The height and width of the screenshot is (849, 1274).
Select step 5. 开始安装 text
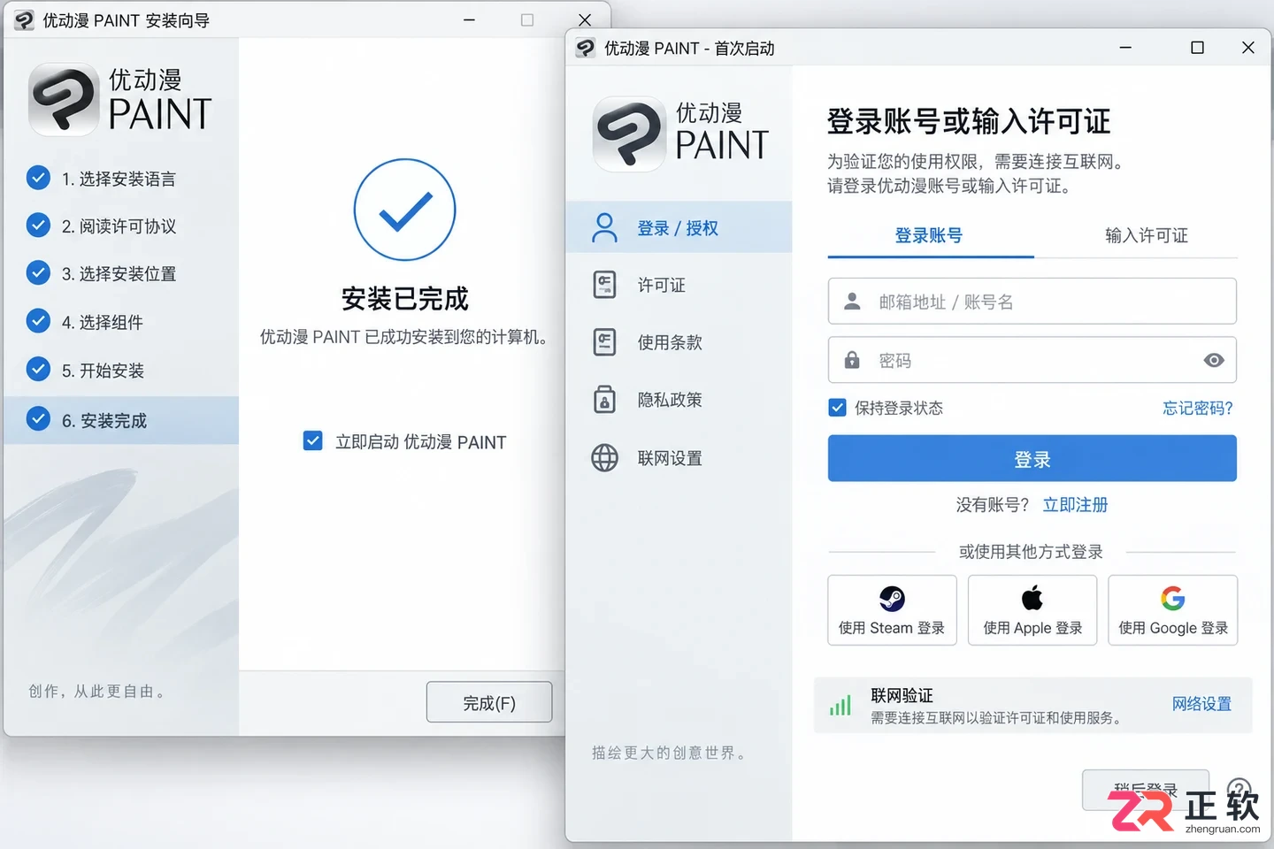(103, 371)
